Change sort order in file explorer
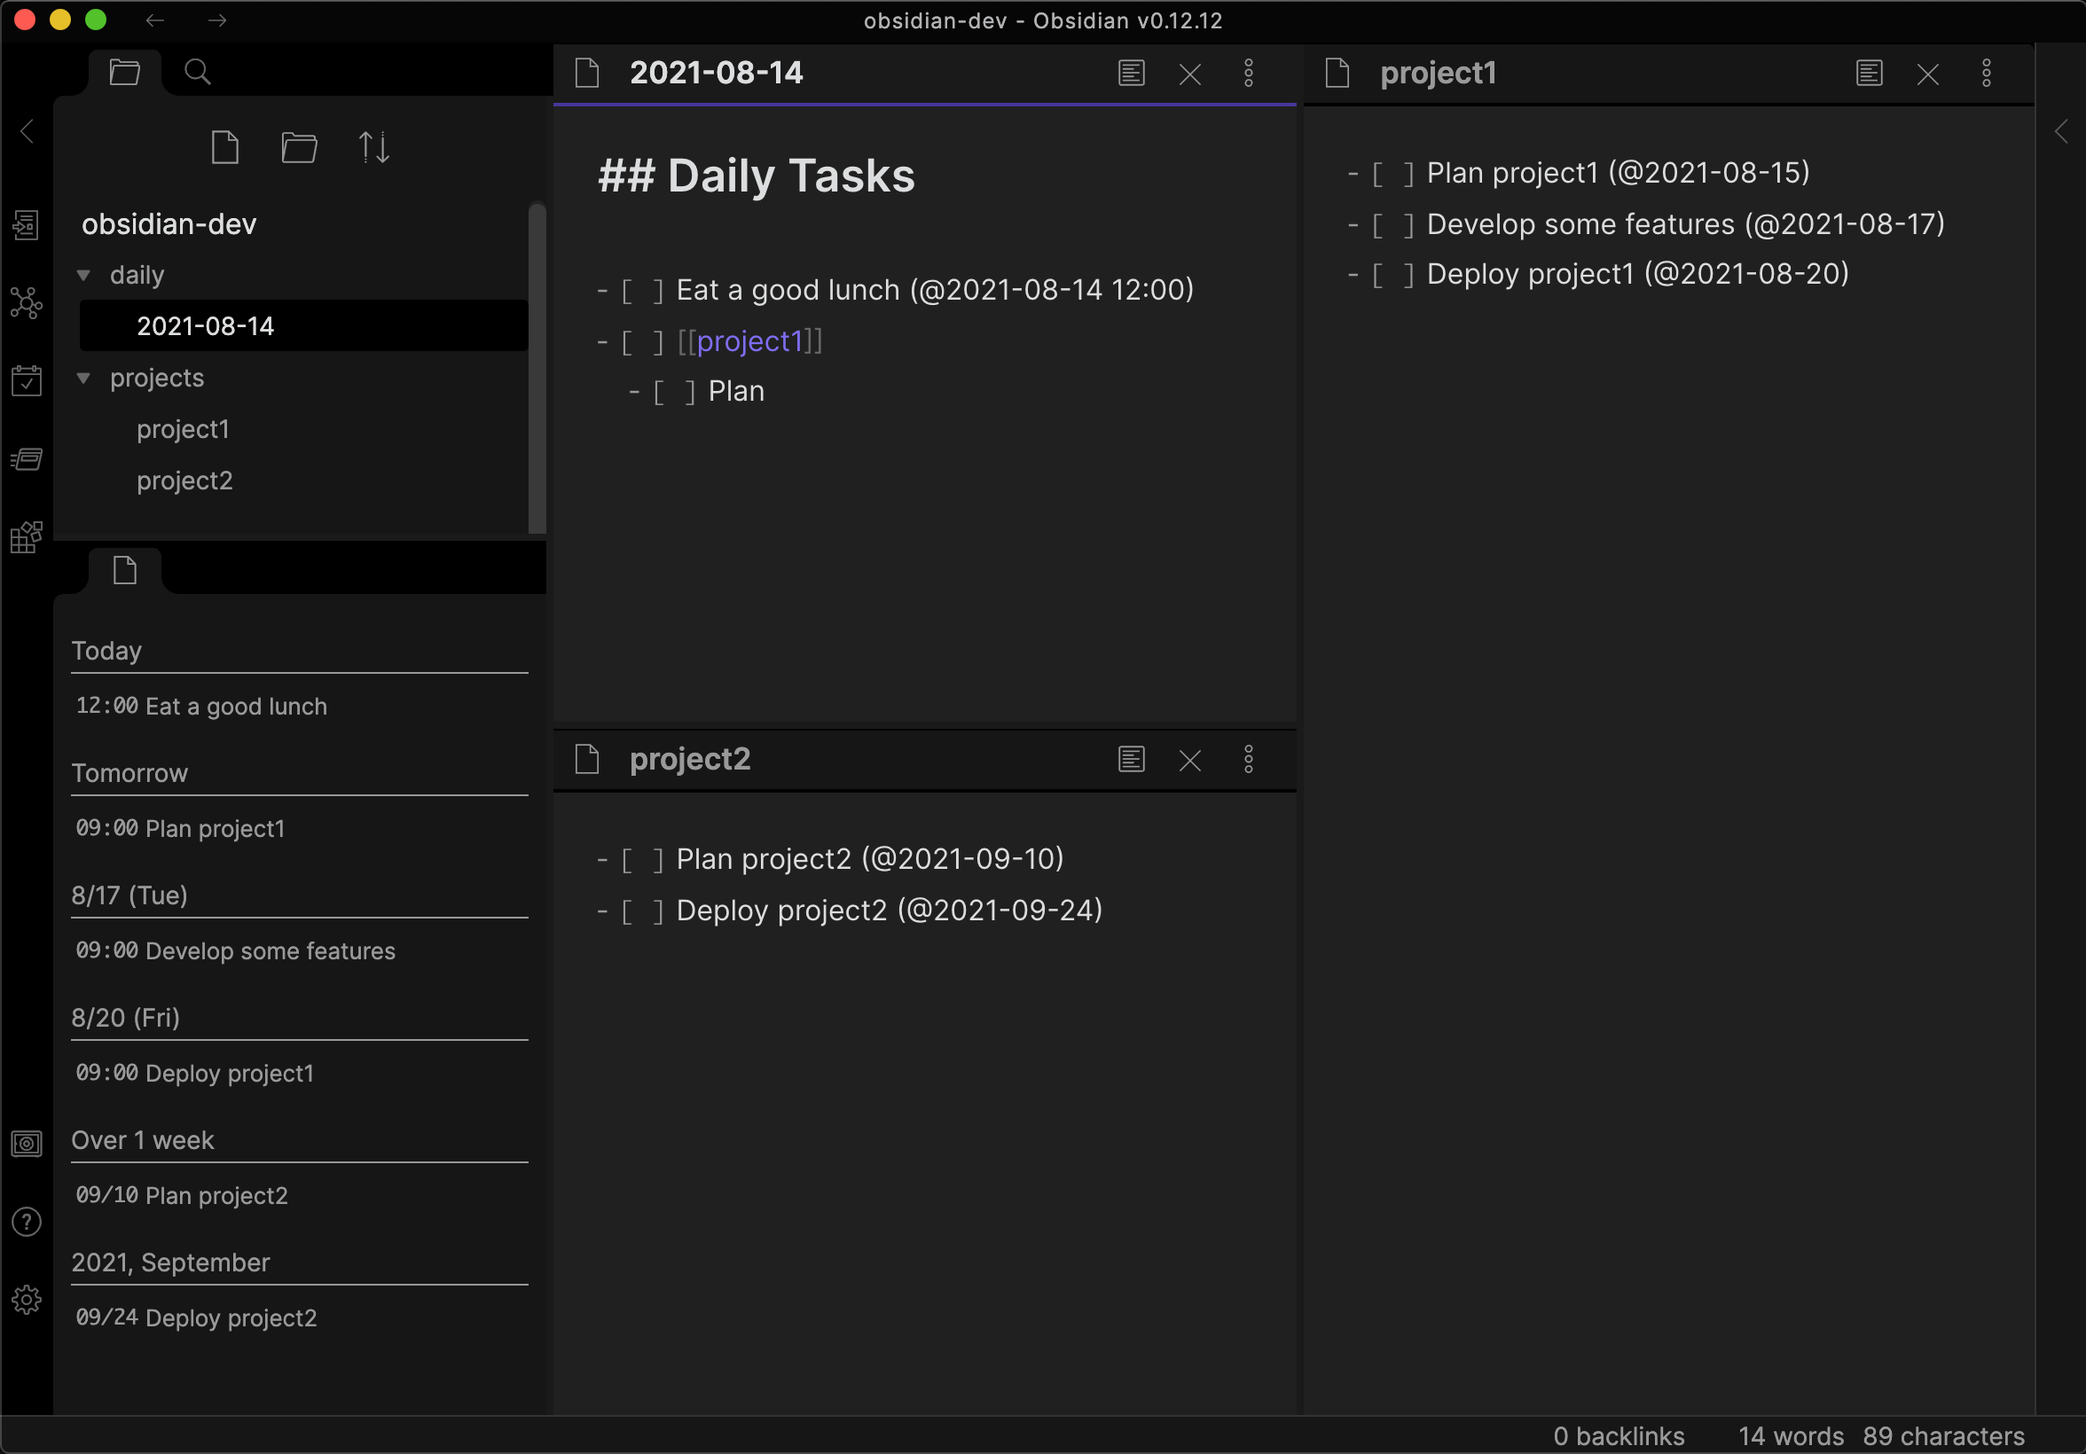The image size is (2086, 1454). (373, 147)
